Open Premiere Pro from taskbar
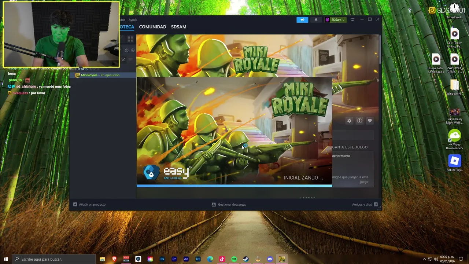Screen dimensions: 469x264 (x=174, y=259)
